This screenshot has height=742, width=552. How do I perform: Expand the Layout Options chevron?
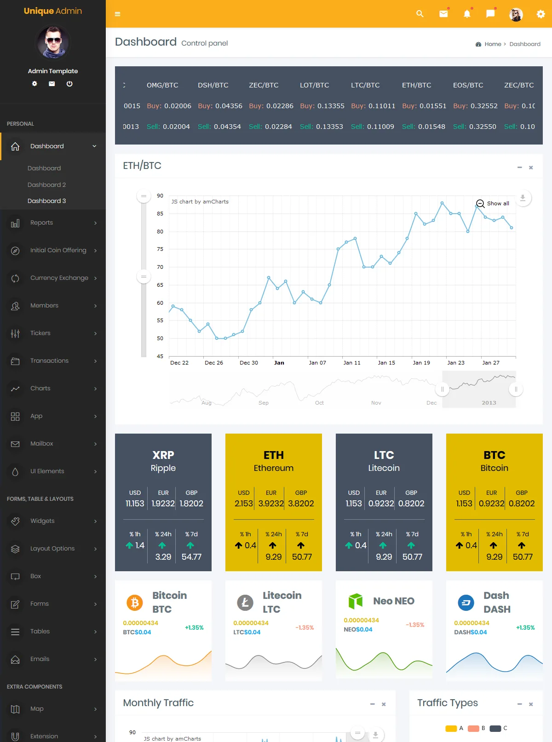[x=95, y=549]
